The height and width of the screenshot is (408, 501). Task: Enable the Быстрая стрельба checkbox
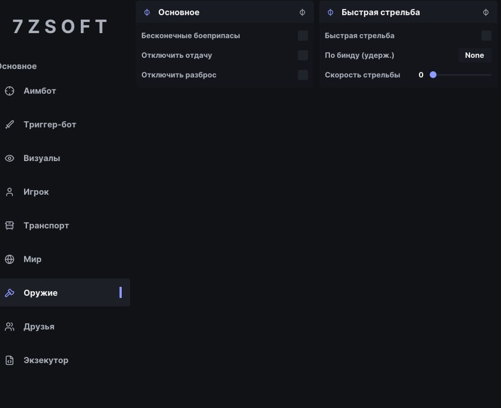(x=486, y=36)
